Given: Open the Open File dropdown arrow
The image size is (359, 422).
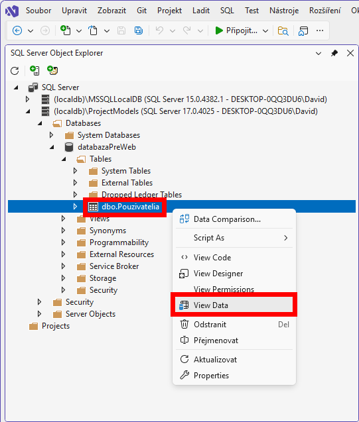Looking at the screenshot, I should (x=107, y=31).
